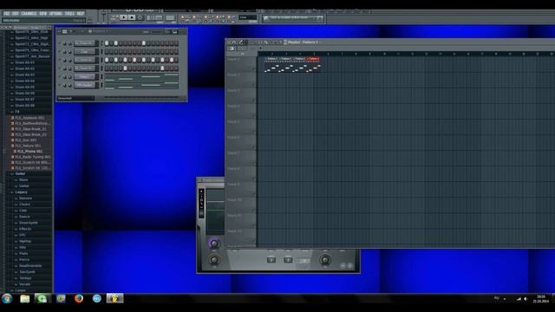
Task: Select the FLS_Phone 001 sample in browser
Action: tap(29, 152)
